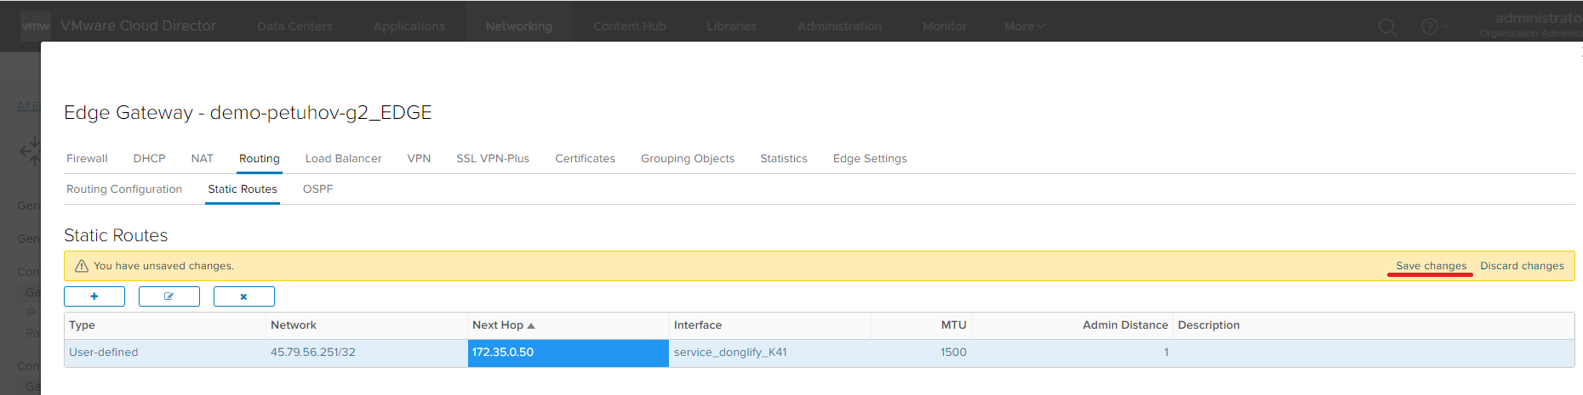Click the delete static route X icon
Viewport: 1583px width, 395px height.
pyautogui.click(x=243, y=296)
